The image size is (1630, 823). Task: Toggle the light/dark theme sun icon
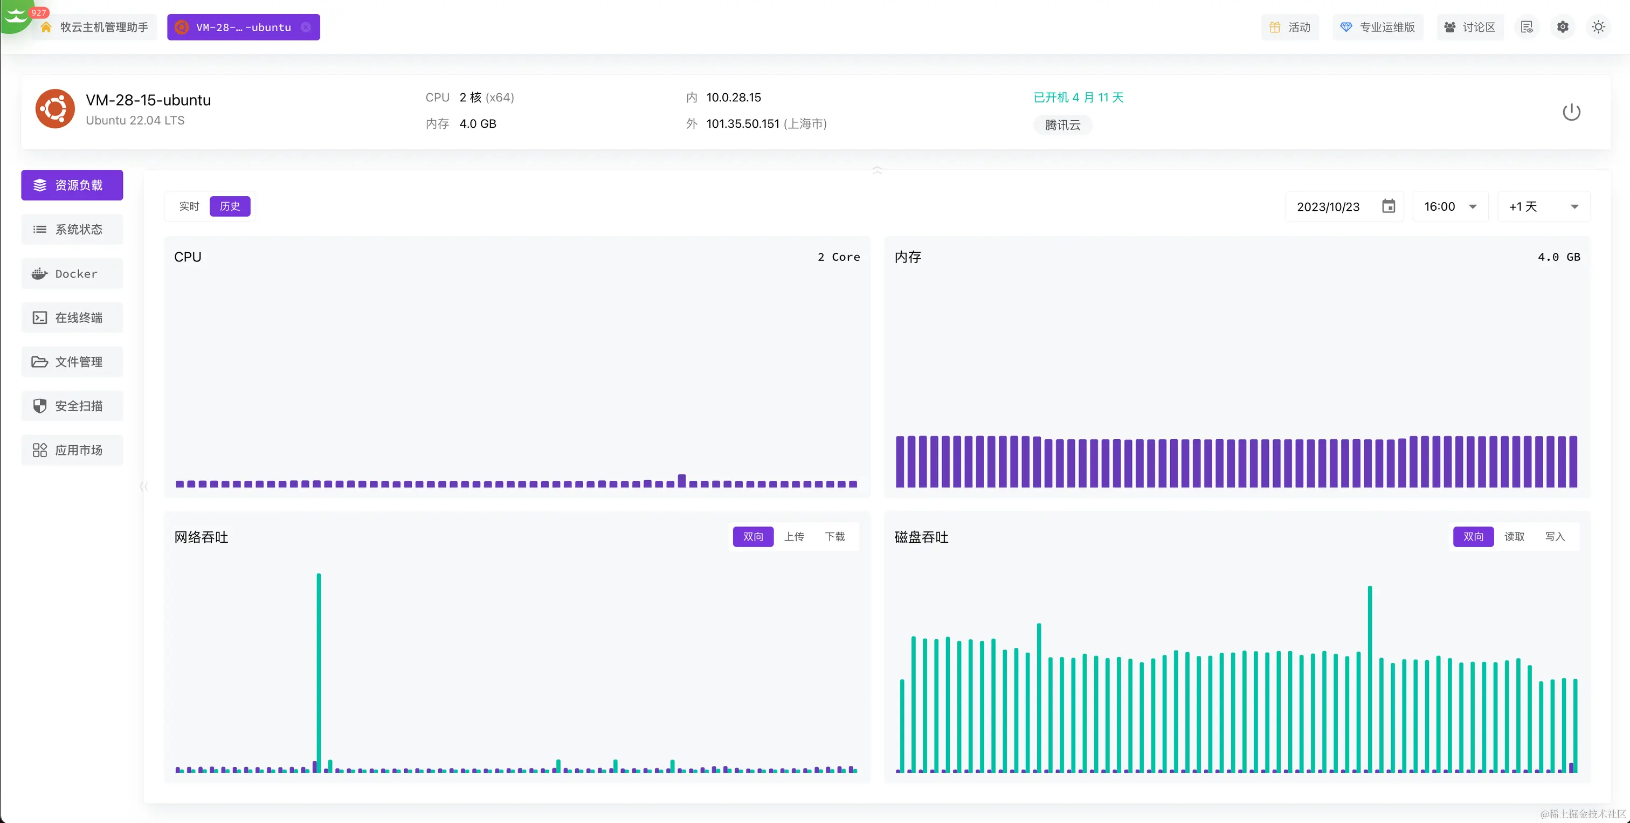coord(1598,27)
